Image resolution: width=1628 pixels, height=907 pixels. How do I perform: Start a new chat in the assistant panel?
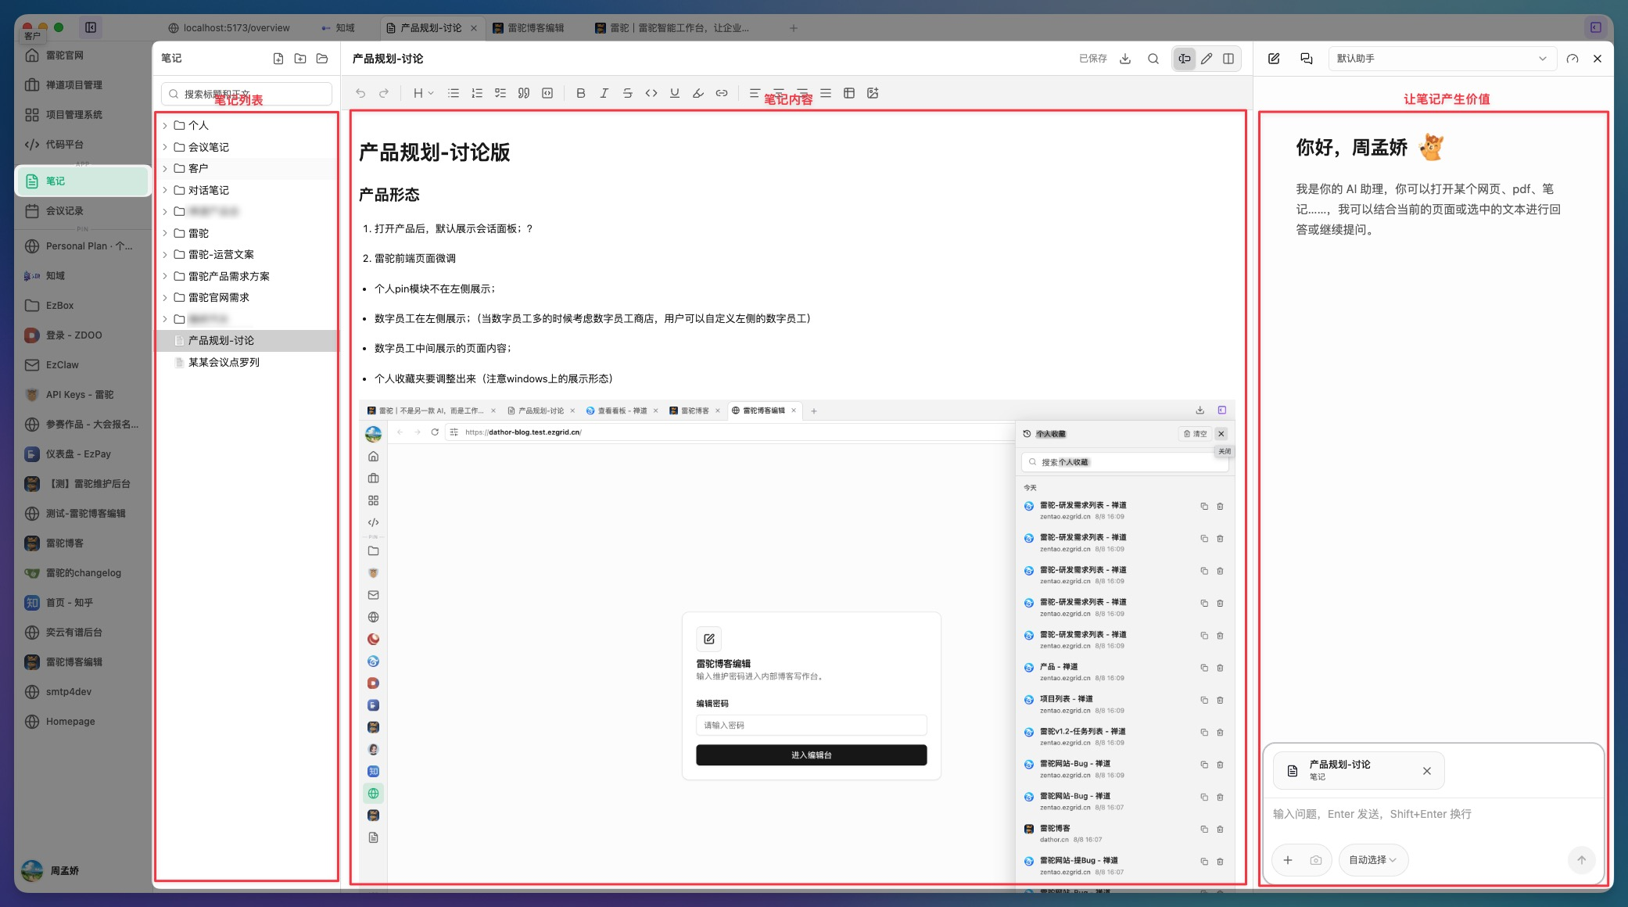coord(1274,59)
